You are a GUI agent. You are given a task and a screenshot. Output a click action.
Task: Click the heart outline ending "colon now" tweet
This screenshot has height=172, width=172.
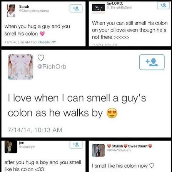(x=152, y=165)
